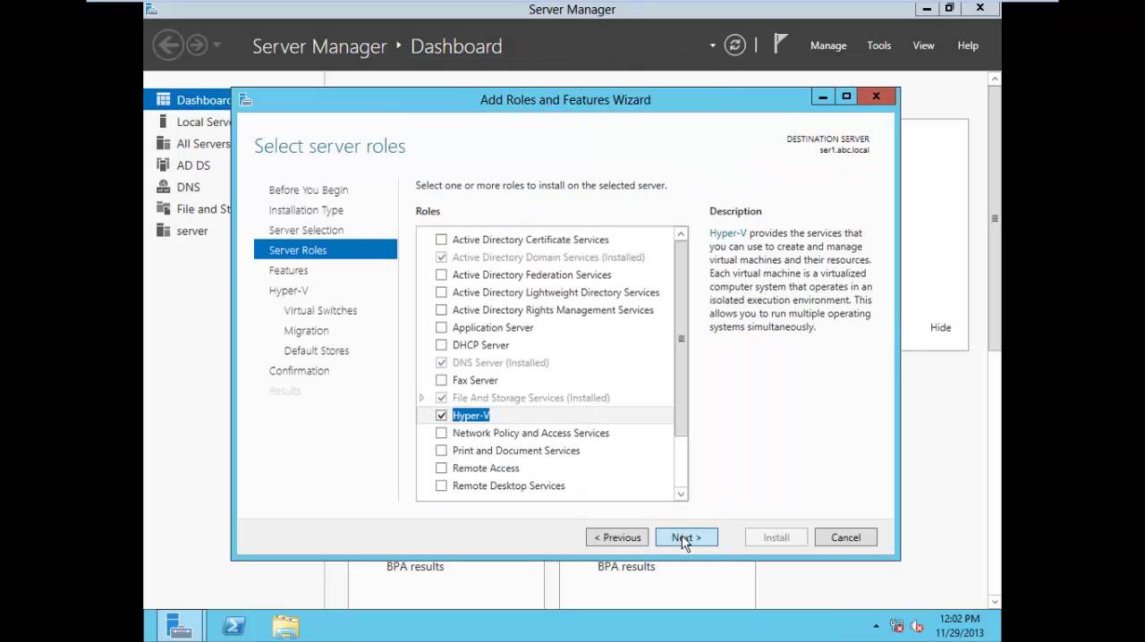Launch PowerShell from the taskbar

point(233,626)
